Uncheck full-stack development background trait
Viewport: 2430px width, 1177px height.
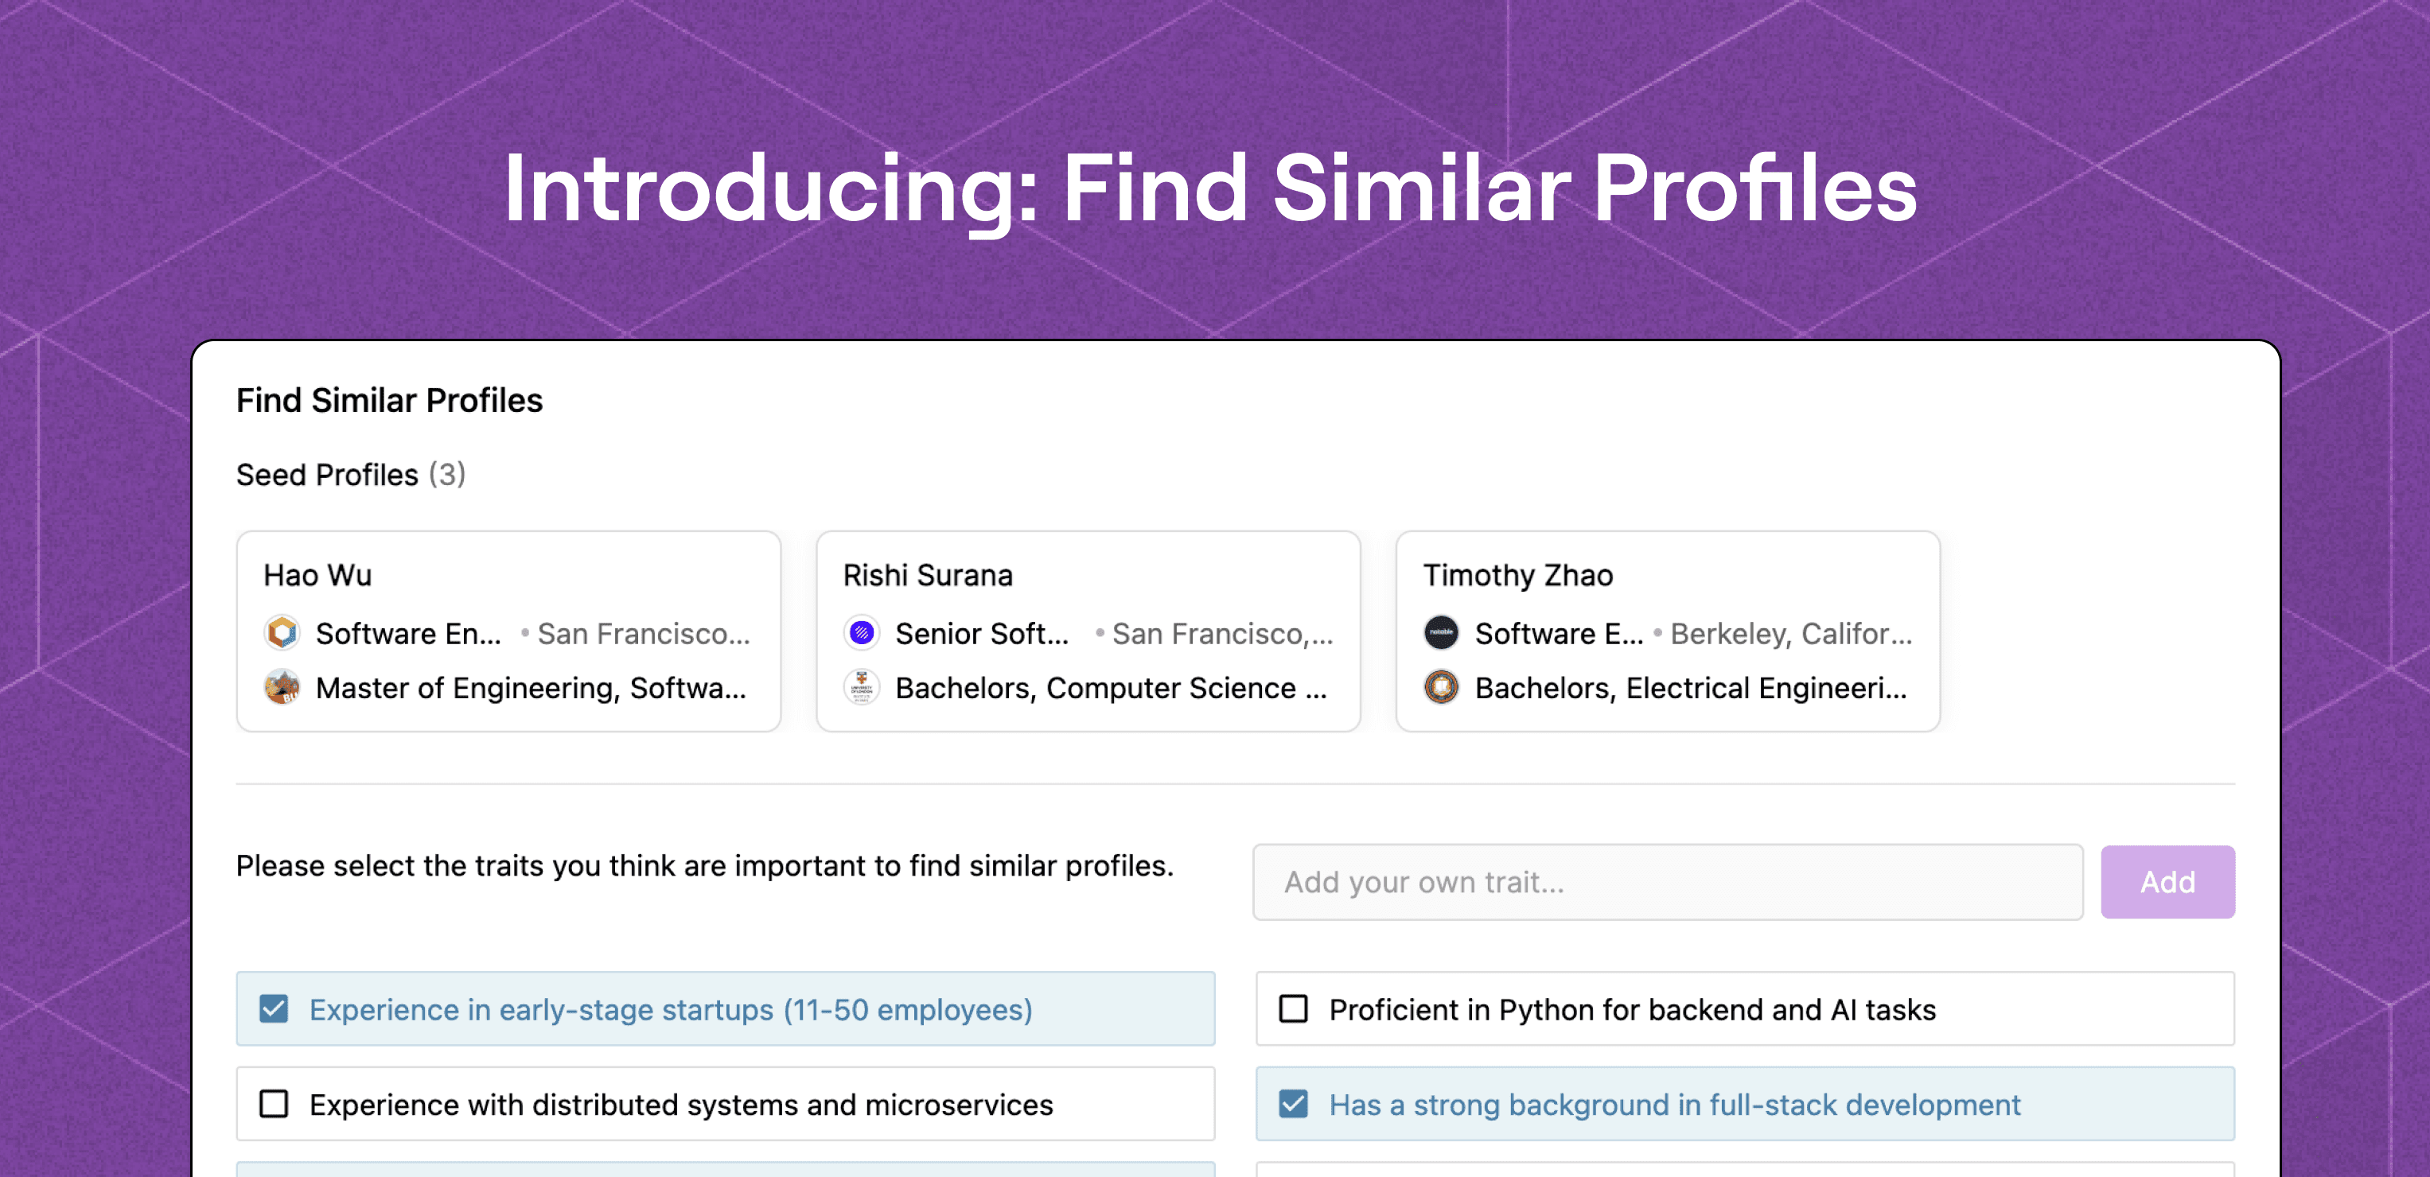(1293, 1105)
